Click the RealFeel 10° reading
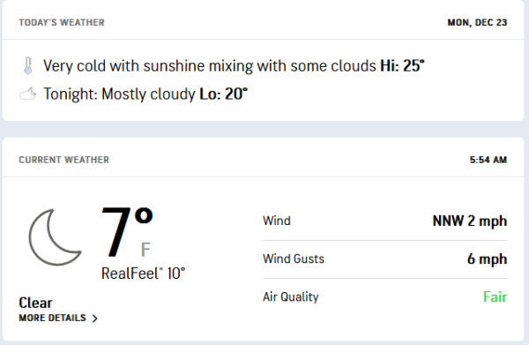Viewport: 529px width, 345px height. 144,274
